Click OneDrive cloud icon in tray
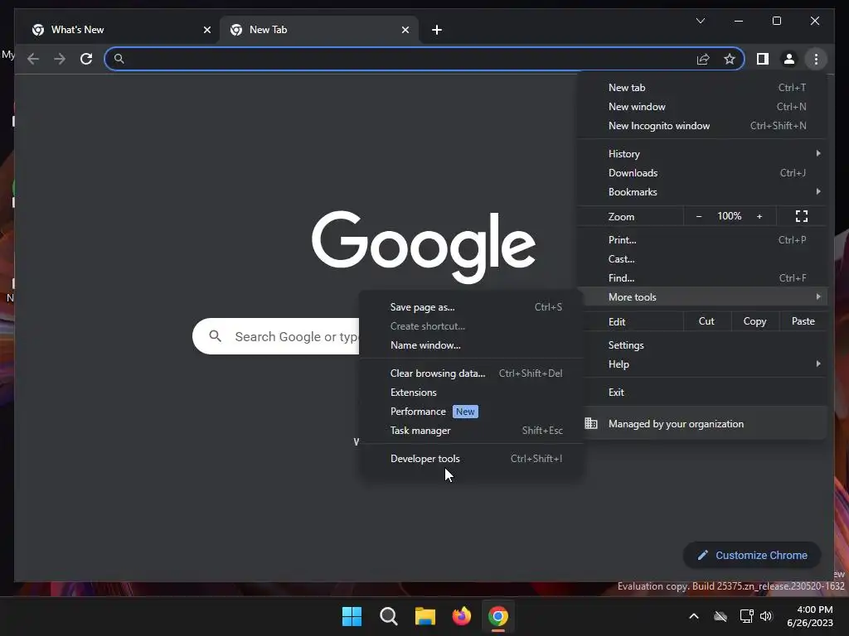Screen dimensions: 849x636 pos(720,616)
